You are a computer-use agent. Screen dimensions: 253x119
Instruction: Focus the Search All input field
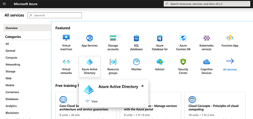click(54, 15)
